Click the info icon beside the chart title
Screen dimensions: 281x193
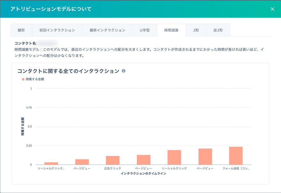[x=123, y=71]
